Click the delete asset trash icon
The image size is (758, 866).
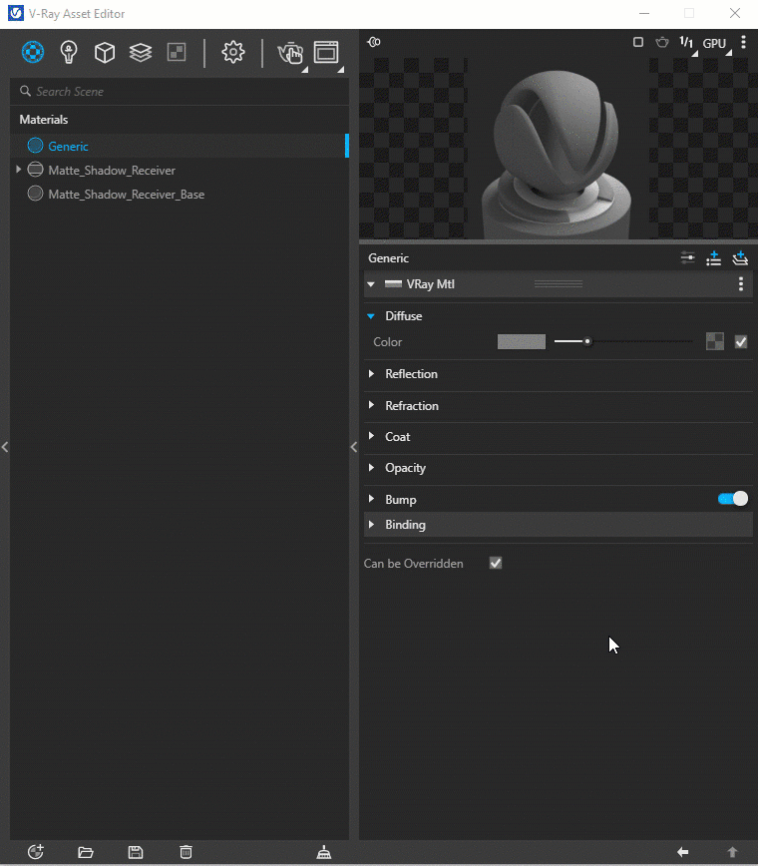(x=187, y=852)
